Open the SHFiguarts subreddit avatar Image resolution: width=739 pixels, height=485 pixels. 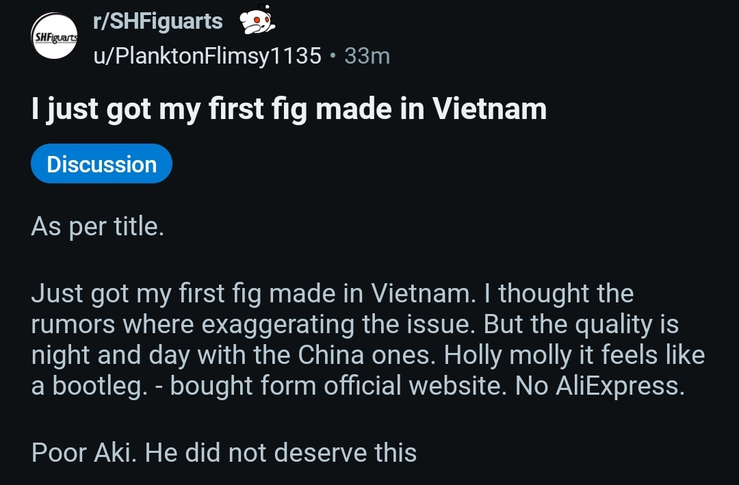point(55,36)
